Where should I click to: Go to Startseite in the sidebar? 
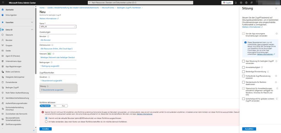[10, 10]
